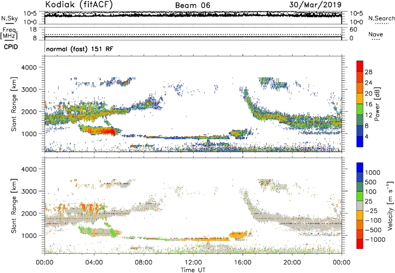Click the "−1000" label on Velocity color bar

coord(375,239)
